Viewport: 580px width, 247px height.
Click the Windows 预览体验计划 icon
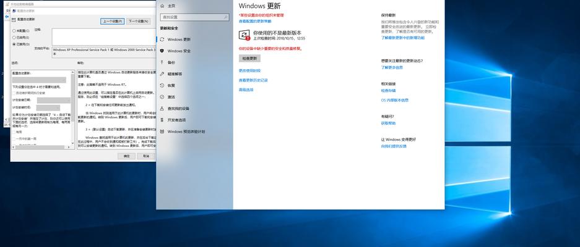click(x=162, y=132)
